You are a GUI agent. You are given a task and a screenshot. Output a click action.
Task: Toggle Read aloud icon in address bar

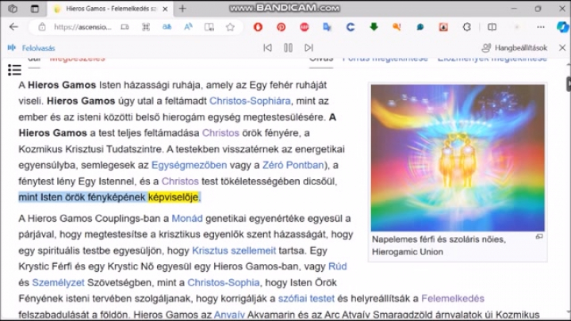188,27
